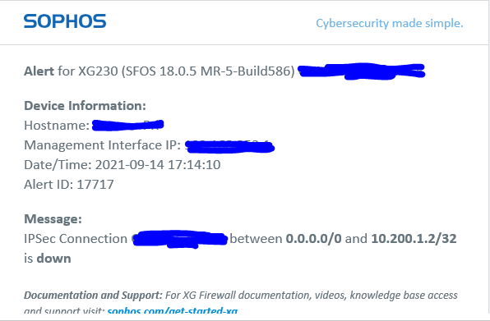This screenshot has height=321, width=490.
Task: Open the sophos.com/get-started-xg link
Action: pos(173,310)
